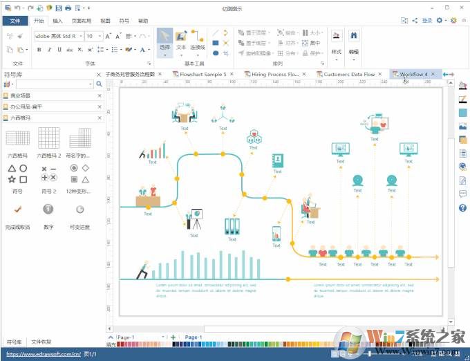
Task: Choose the 连接线 connector tool
Action: 198,43
